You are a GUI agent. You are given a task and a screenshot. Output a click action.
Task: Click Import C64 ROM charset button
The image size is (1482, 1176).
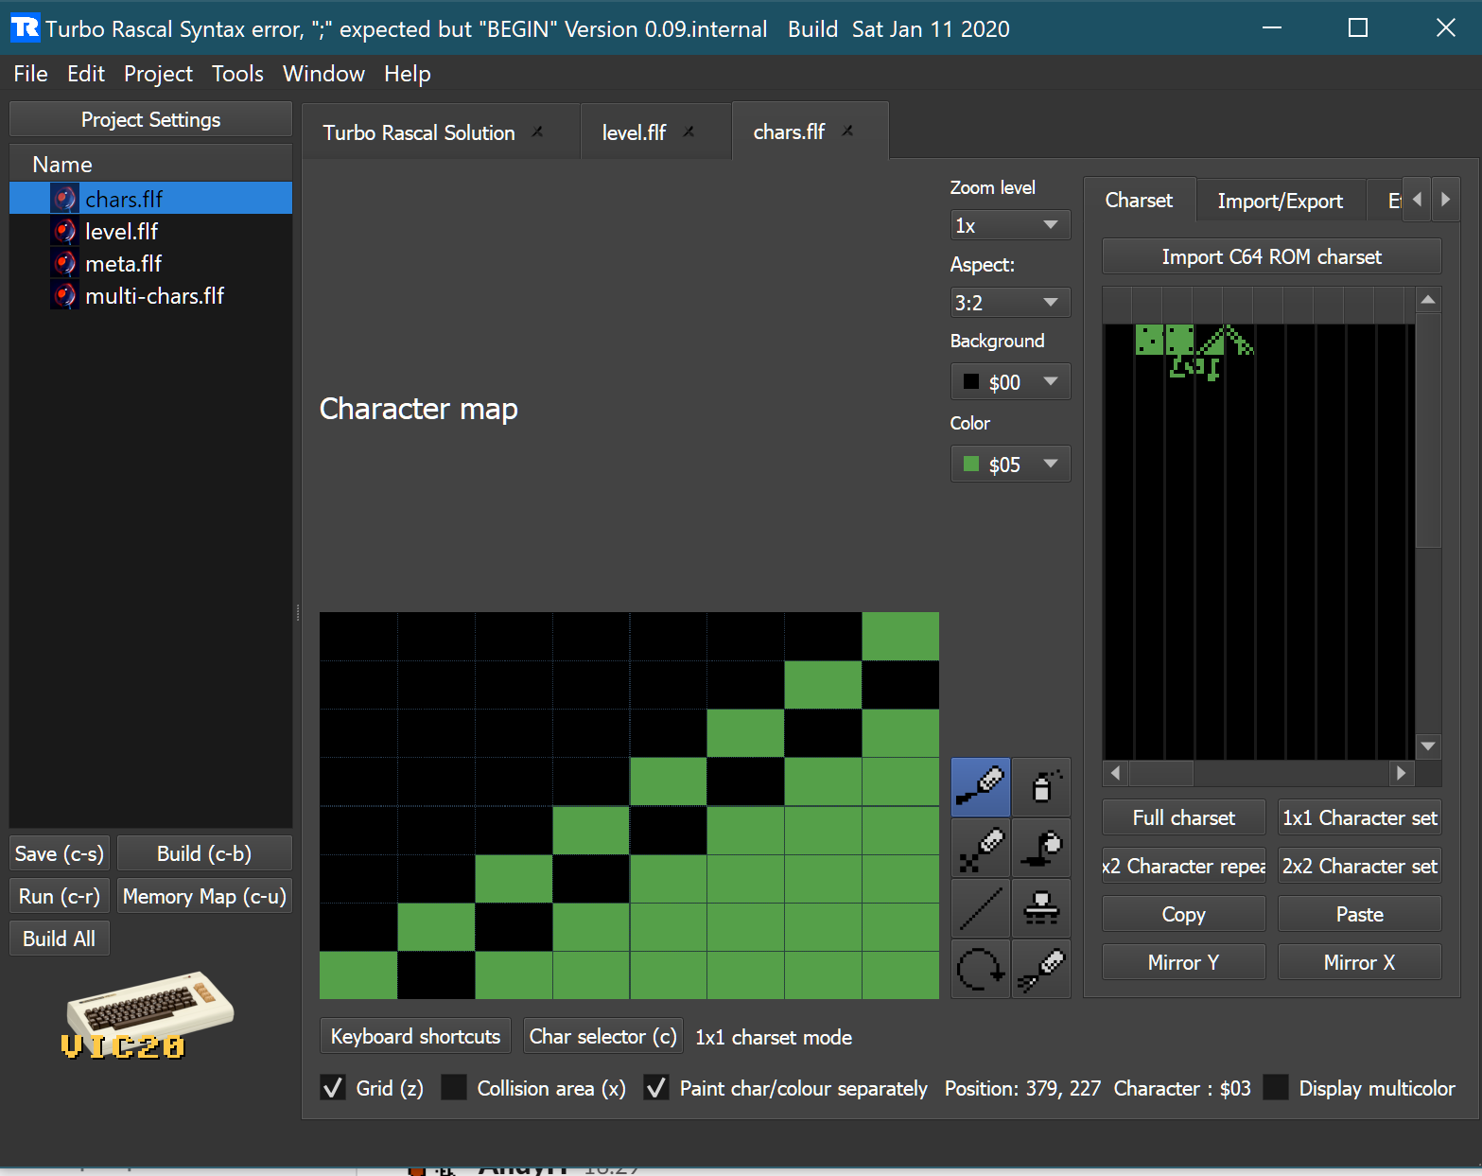coord(1272,256)
